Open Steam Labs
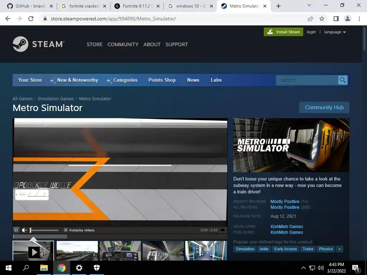The image size is (367, 275). coord(216,80)
